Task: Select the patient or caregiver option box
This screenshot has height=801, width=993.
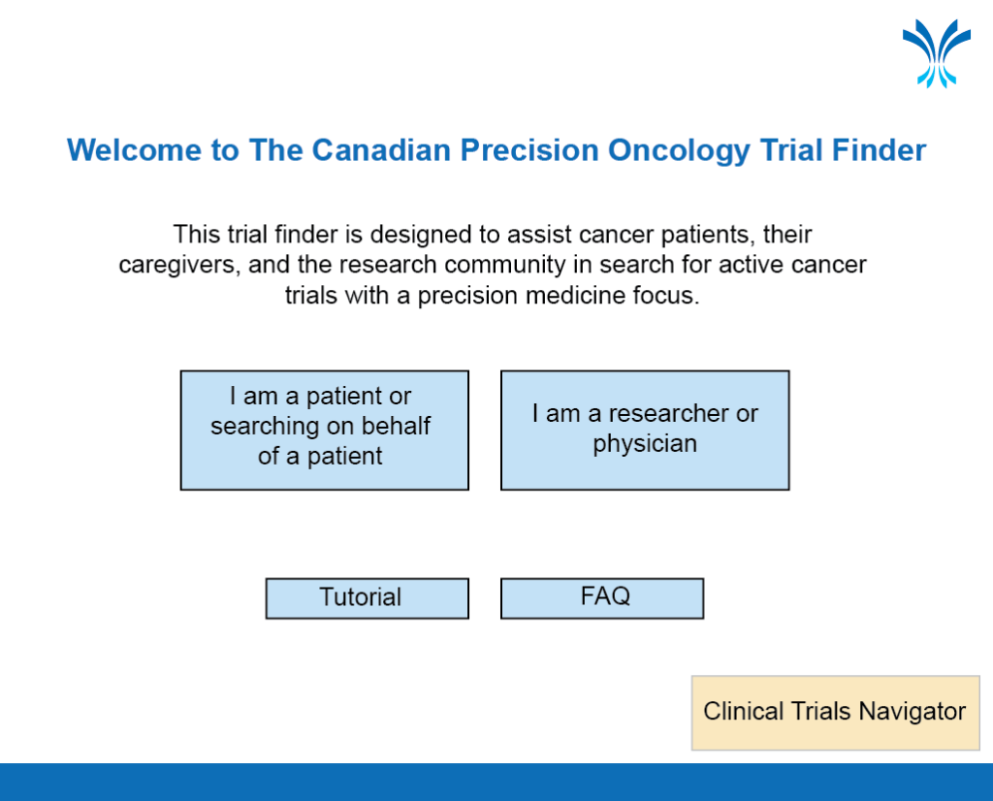Action: tap(324, 430)
